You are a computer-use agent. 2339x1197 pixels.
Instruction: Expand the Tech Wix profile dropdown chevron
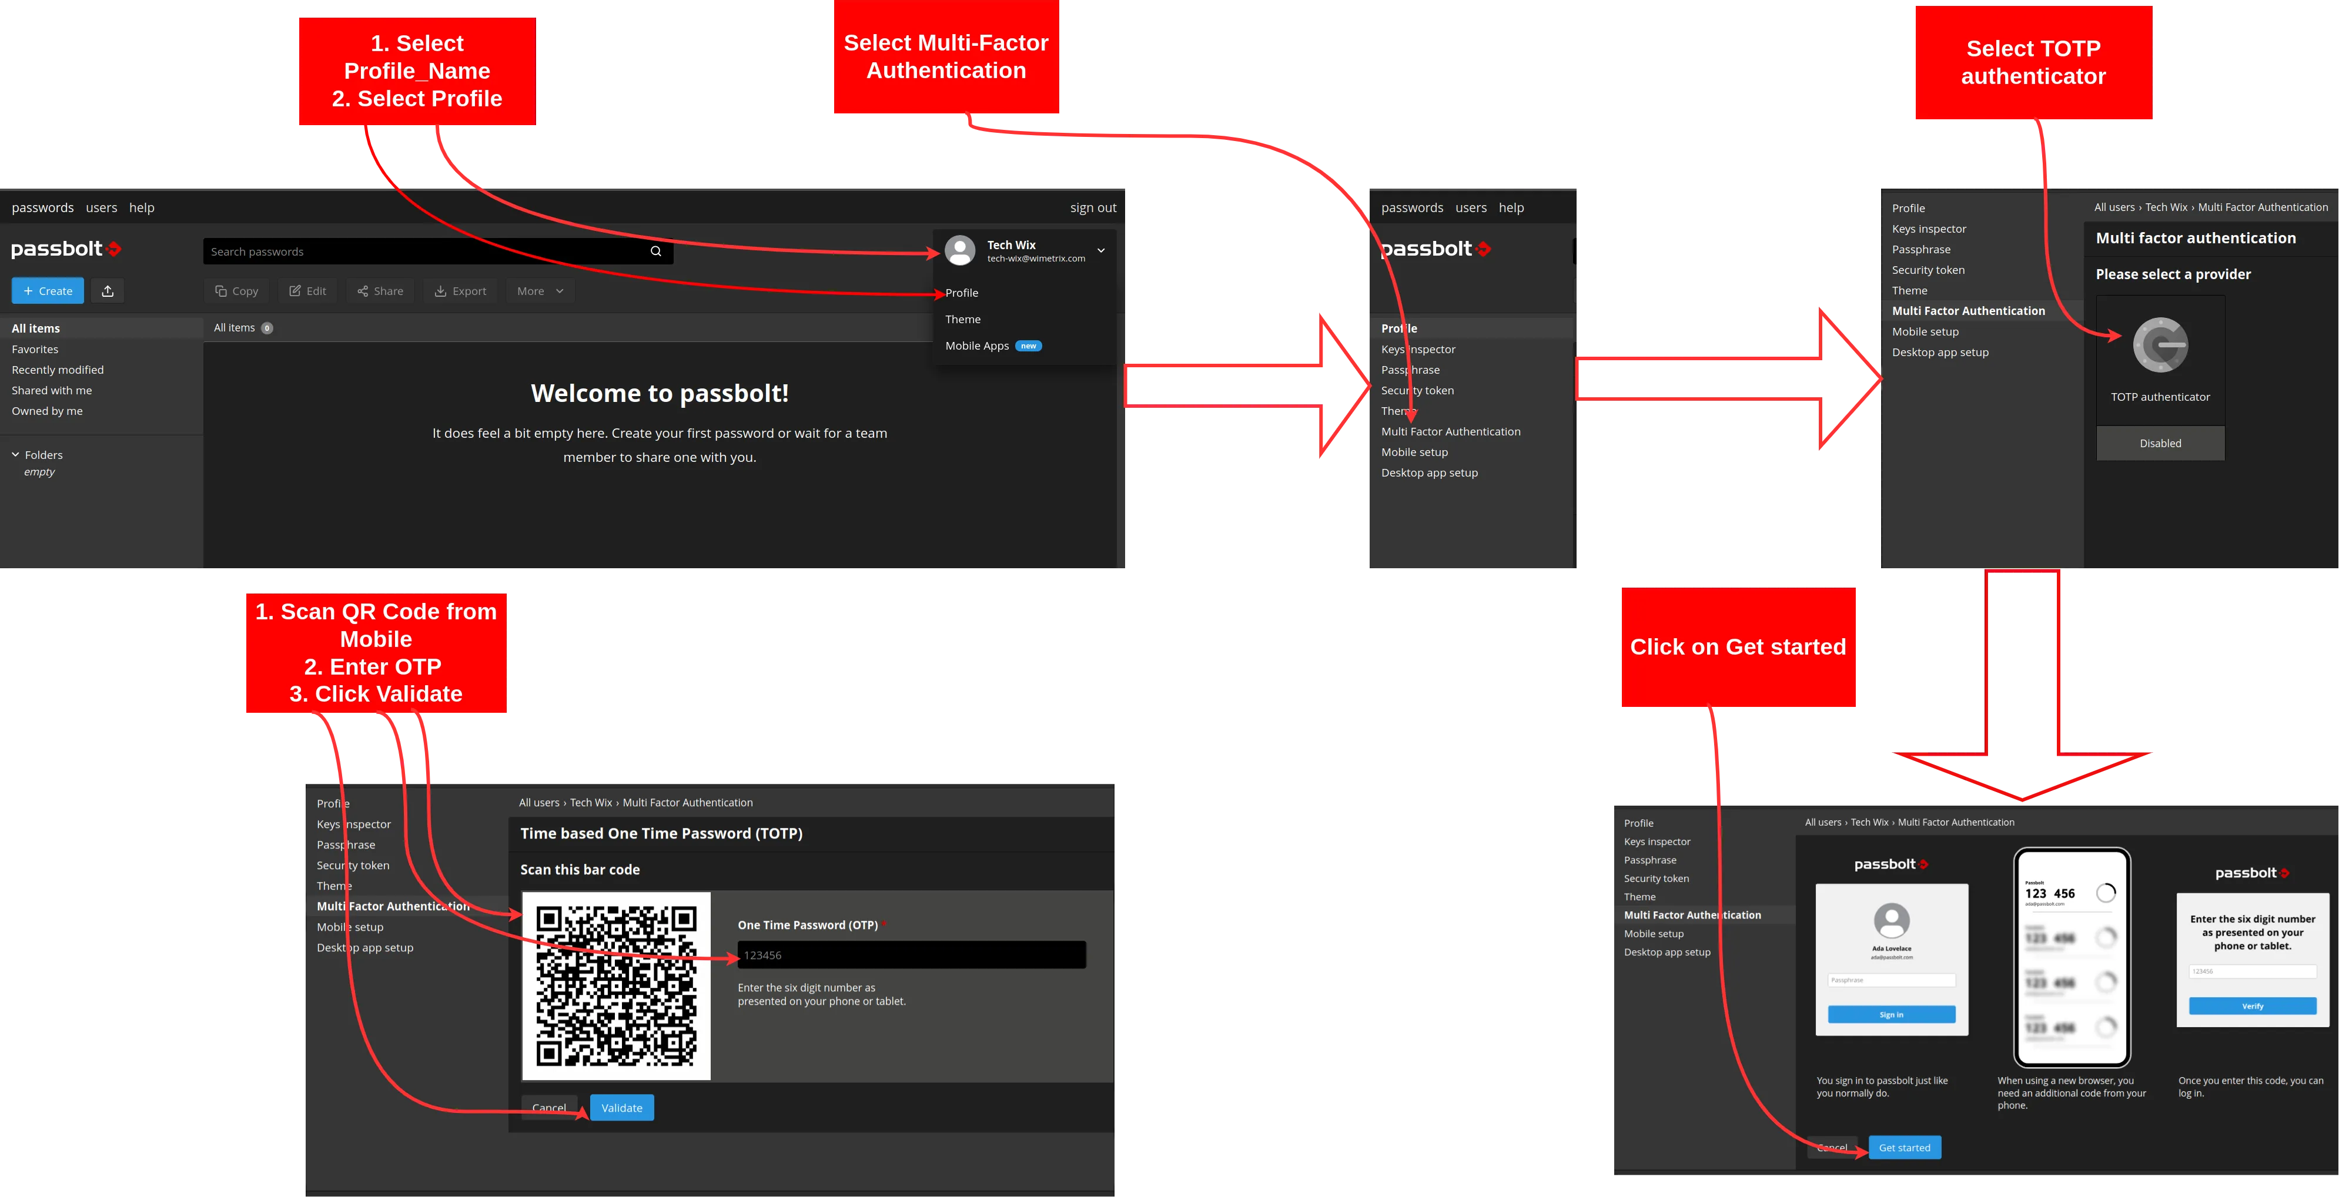pos(1100,250)
